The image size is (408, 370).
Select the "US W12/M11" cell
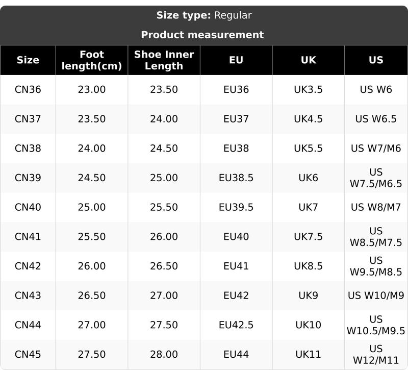click(x=376, y=354)
